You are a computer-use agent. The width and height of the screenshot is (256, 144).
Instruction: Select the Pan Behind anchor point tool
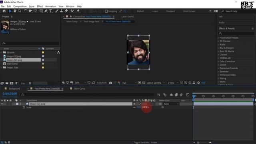(35, 11)
